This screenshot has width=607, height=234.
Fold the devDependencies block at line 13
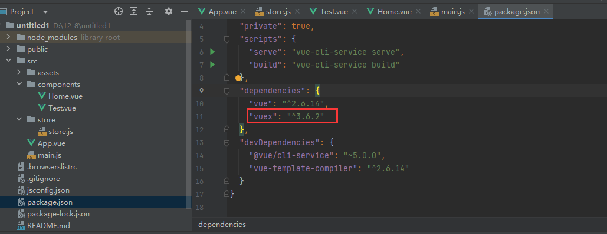227,142
